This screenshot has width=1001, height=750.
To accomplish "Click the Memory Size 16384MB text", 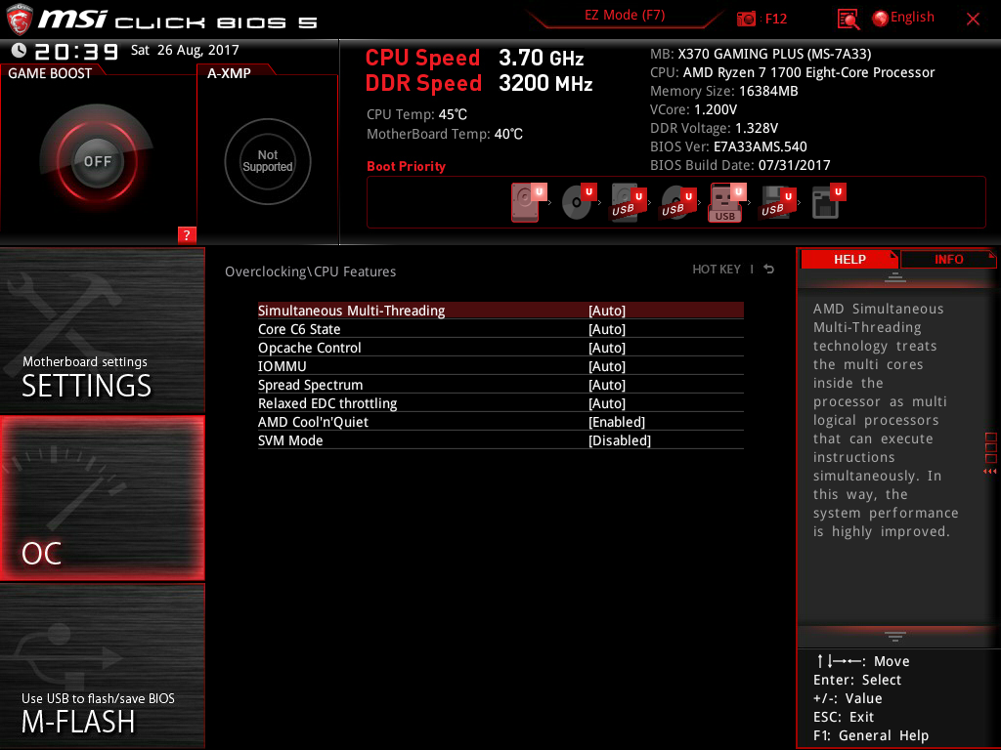I will (724, 91).
